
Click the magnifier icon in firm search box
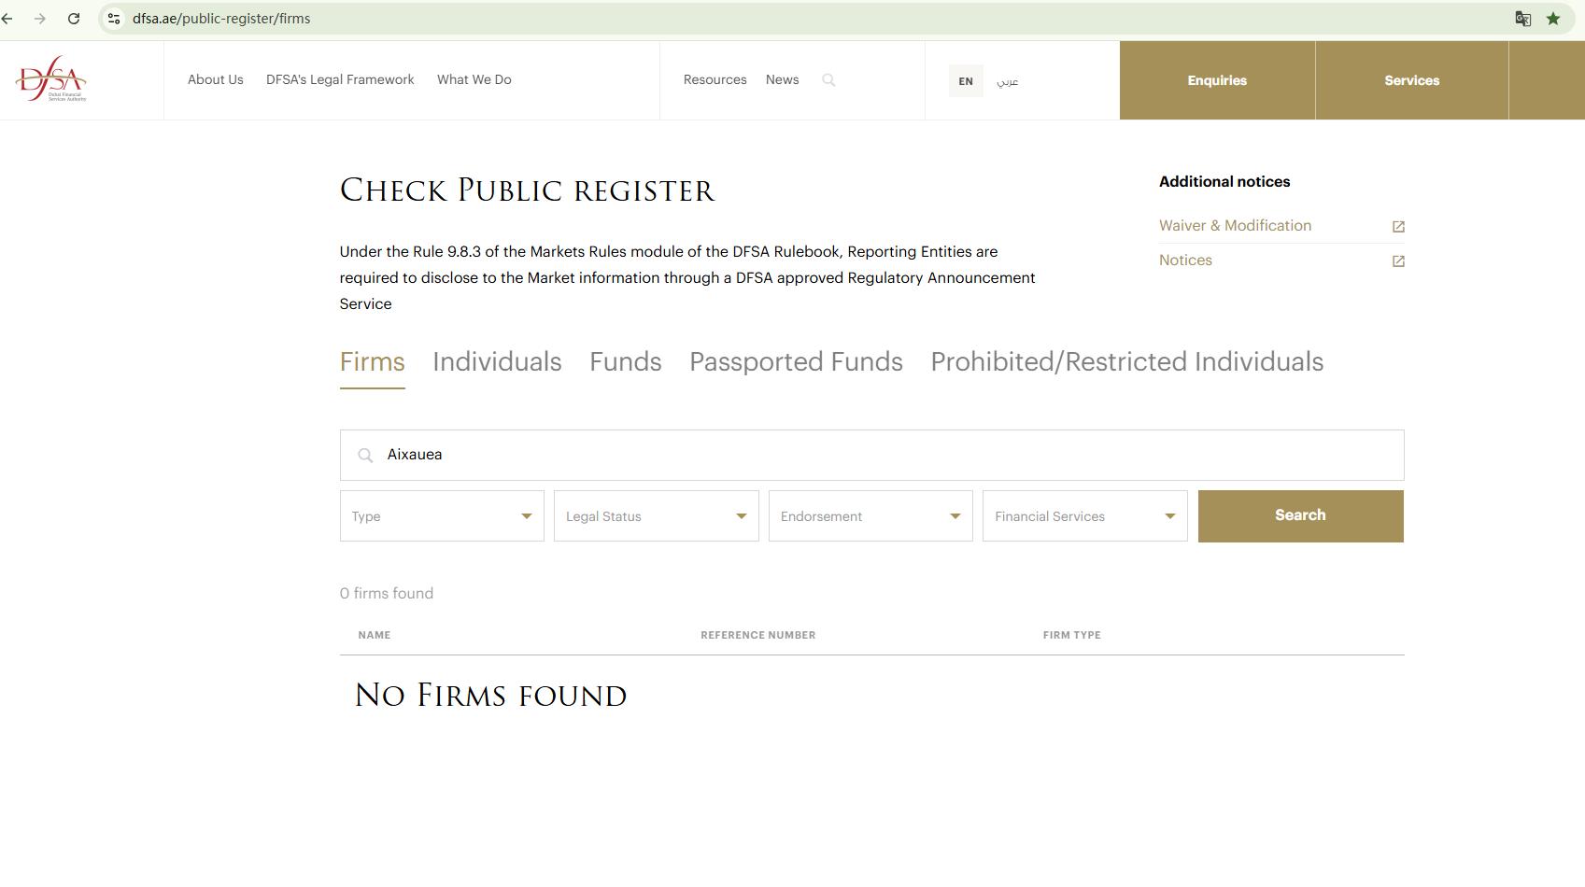pos(365,456)
